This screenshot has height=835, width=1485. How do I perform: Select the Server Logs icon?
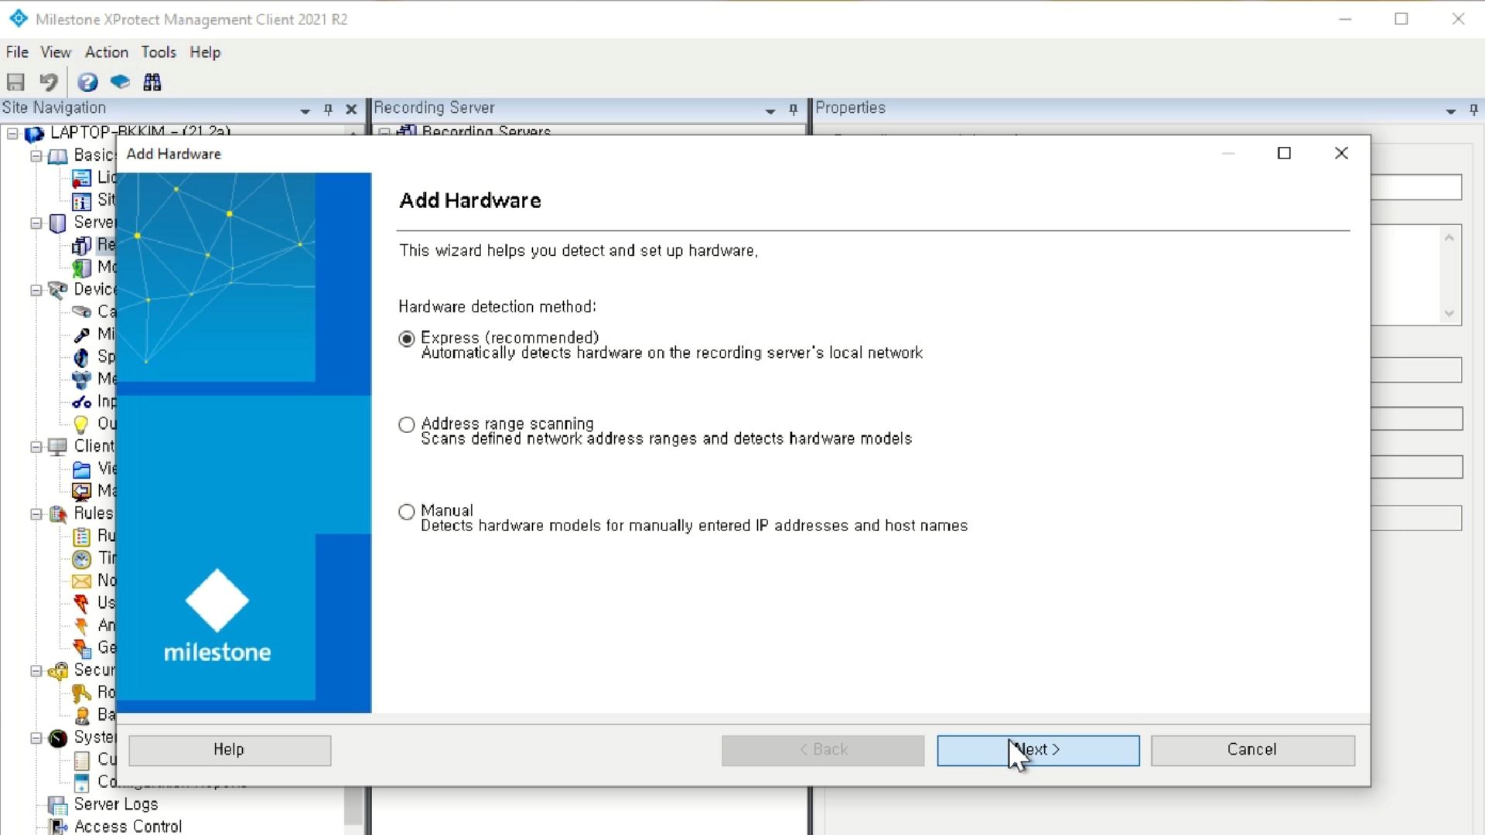click(x=58, y=806)
